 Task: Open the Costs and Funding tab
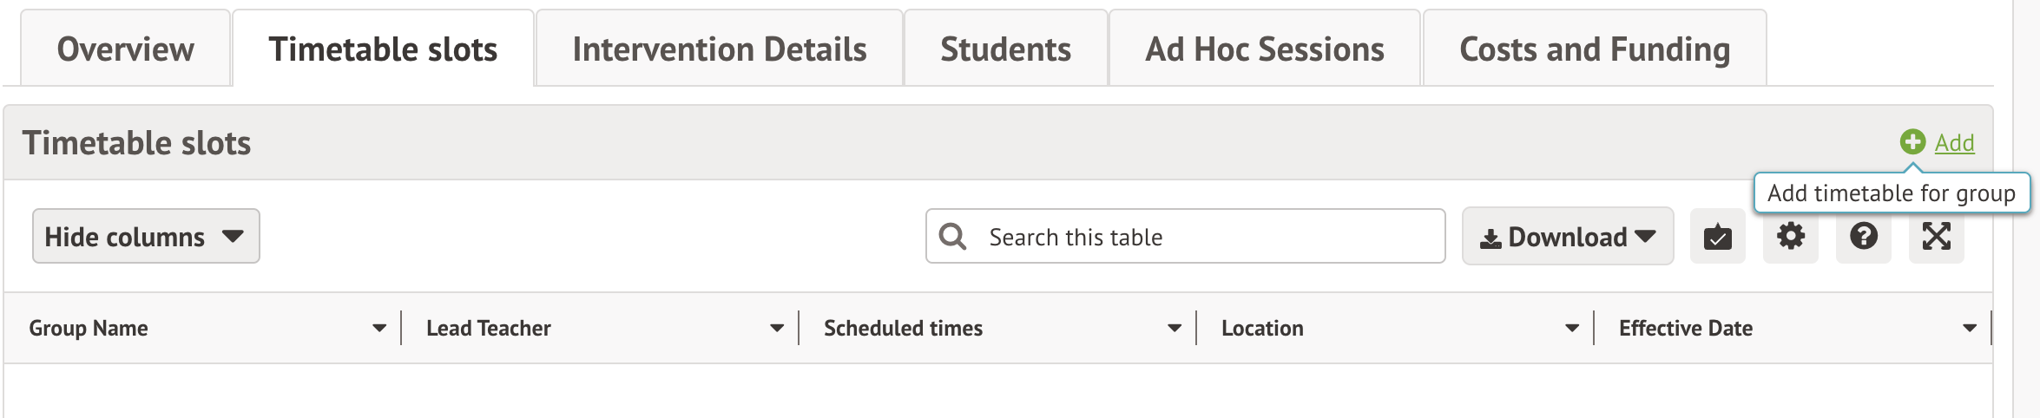(x=1595, y=49)
